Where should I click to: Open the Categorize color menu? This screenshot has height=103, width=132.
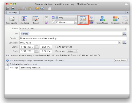click(116, 20)
